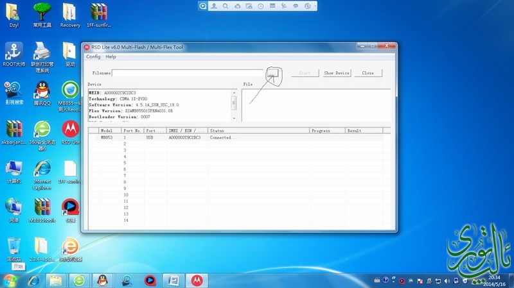The image size is (514, 288).
Task: Click the Flex Version line in Device panel
Action: (131, 111)
